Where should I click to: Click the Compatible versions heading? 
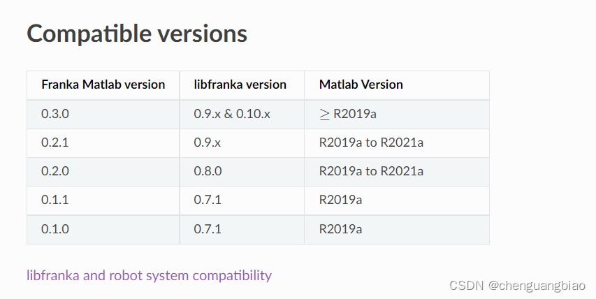pyautogui.click(x=137, y=34)
